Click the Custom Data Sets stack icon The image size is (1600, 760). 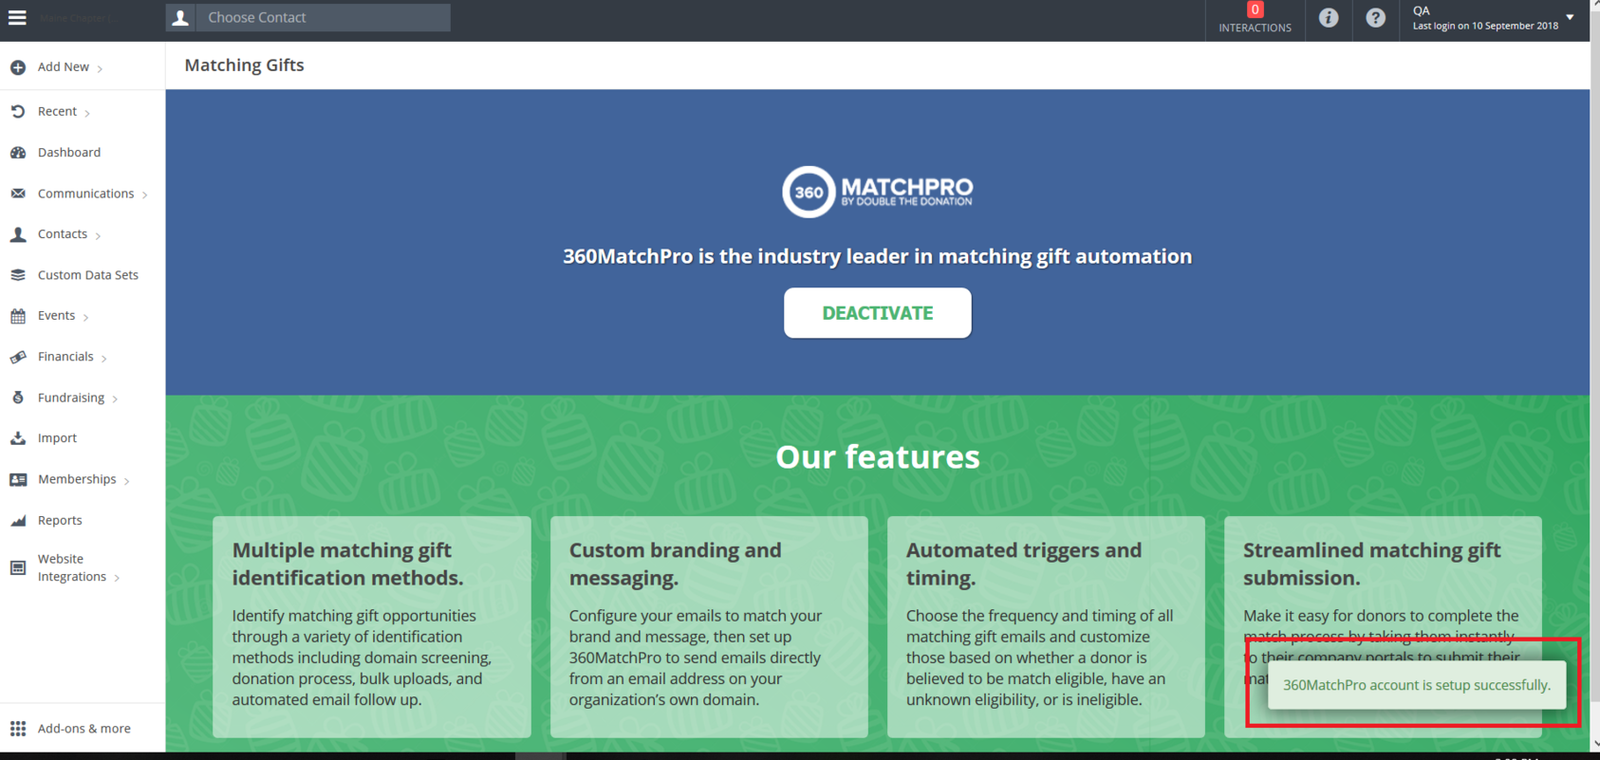[x=18, y=275]
